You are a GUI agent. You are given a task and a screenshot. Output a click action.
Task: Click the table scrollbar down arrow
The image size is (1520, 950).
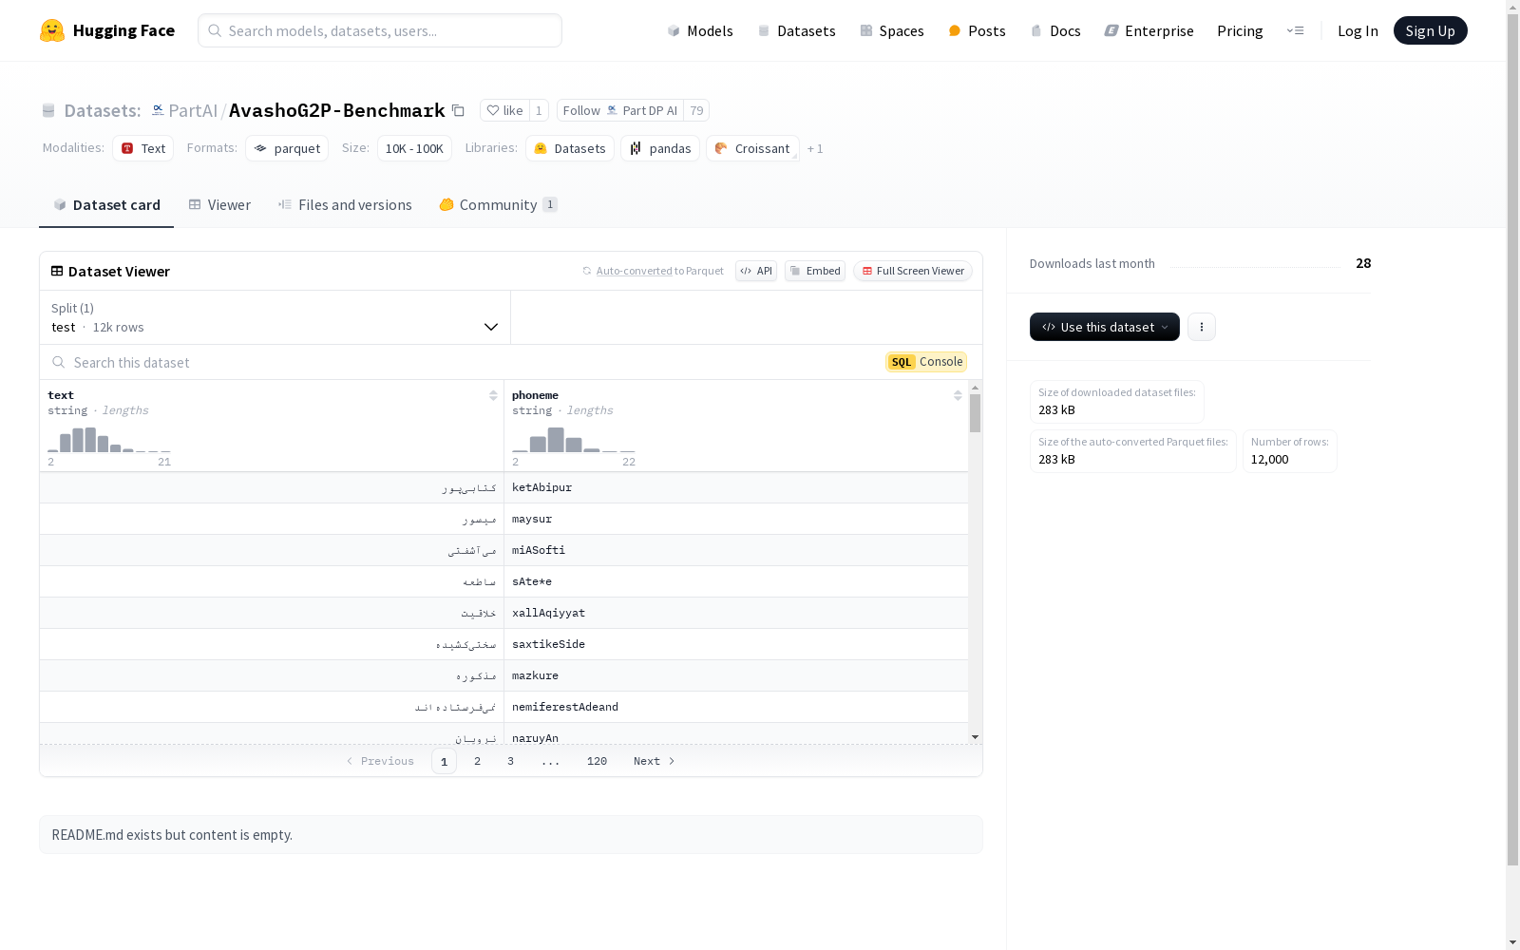coord(975,737)
